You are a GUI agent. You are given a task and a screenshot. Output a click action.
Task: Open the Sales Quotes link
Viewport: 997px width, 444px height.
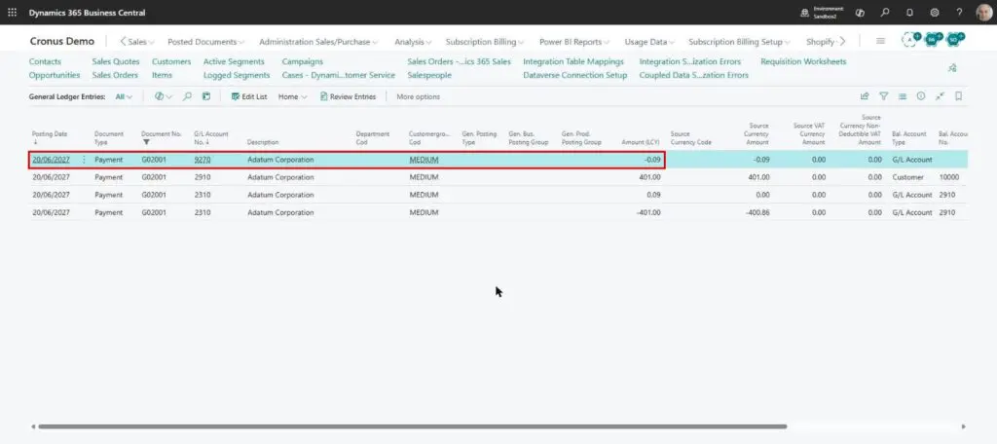click(116, 61)
